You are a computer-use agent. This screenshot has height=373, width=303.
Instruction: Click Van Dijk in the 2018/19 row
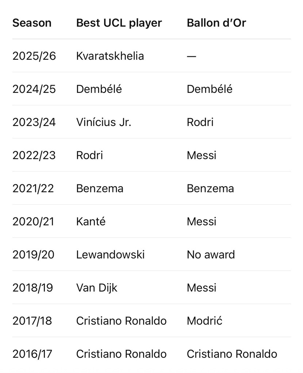pyautogui.click(x=97, y=288)
